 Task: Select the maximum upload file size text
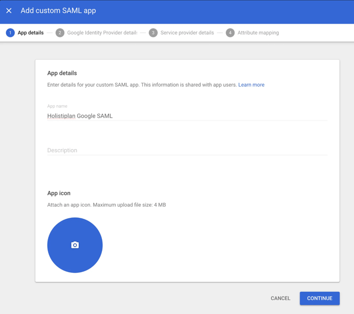click(x=129, y=205)
